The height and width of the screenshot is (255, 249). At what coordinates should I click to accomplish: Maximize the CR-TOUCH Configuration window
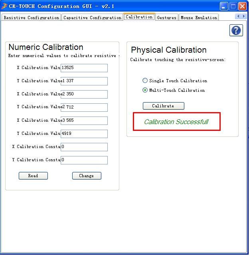(x=233, y=6)
